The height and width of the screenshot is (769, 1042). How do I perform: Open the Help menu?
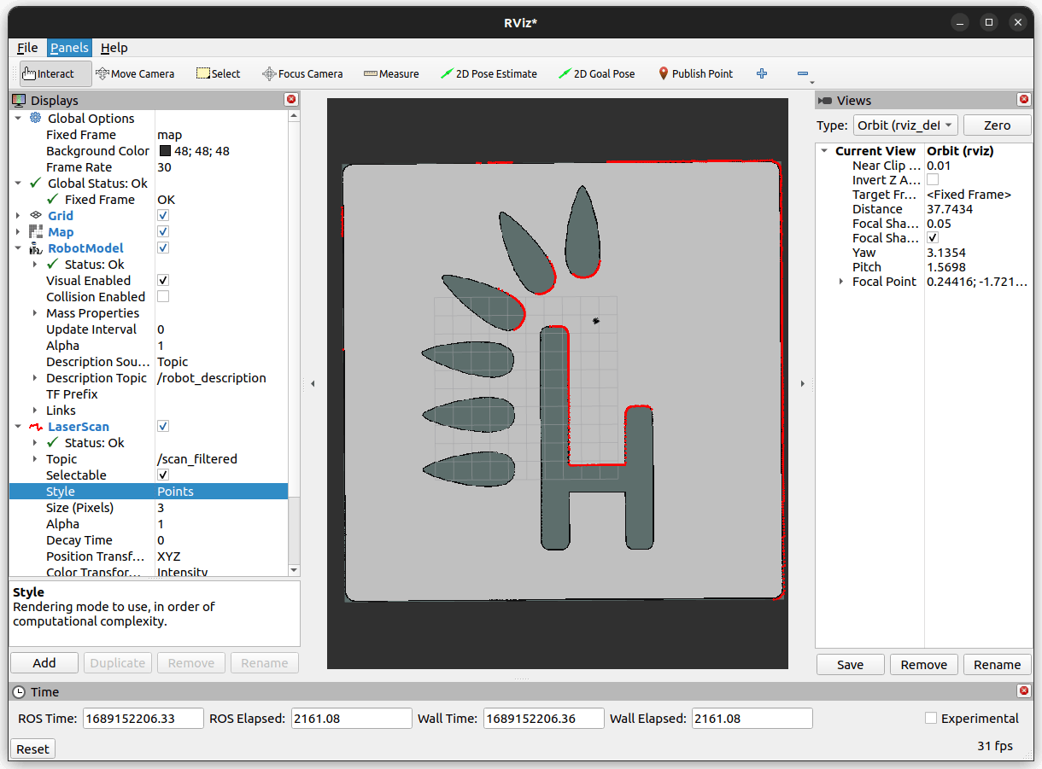click(x=114, y=48)
